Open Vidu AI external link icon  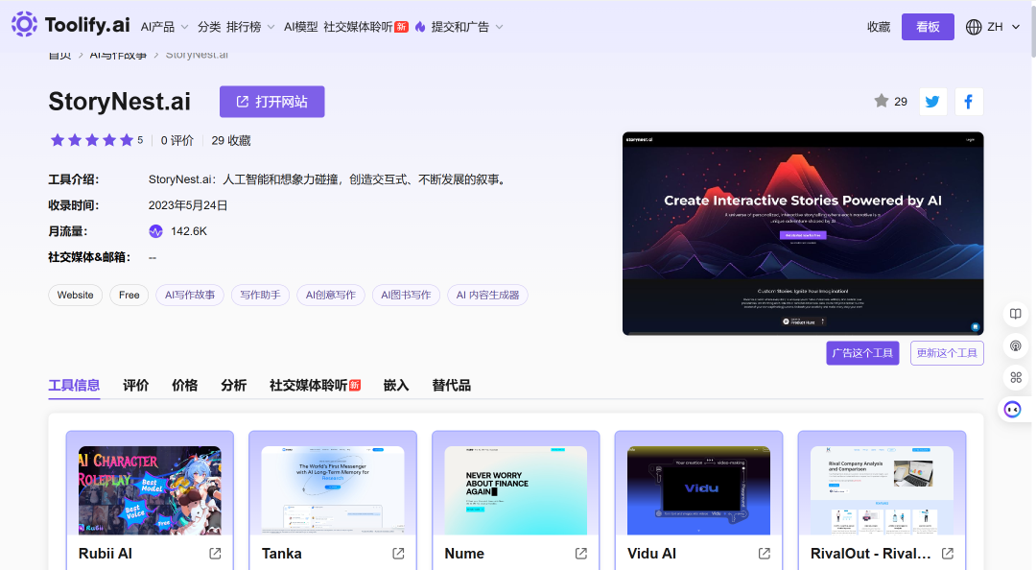[x=765, y=554]
